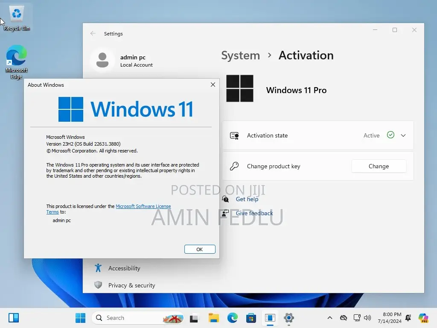This screenshot has height=328, width=437.
Task: Click the do-not-disturb bell in the tray
Action: (x=408, y=318)
